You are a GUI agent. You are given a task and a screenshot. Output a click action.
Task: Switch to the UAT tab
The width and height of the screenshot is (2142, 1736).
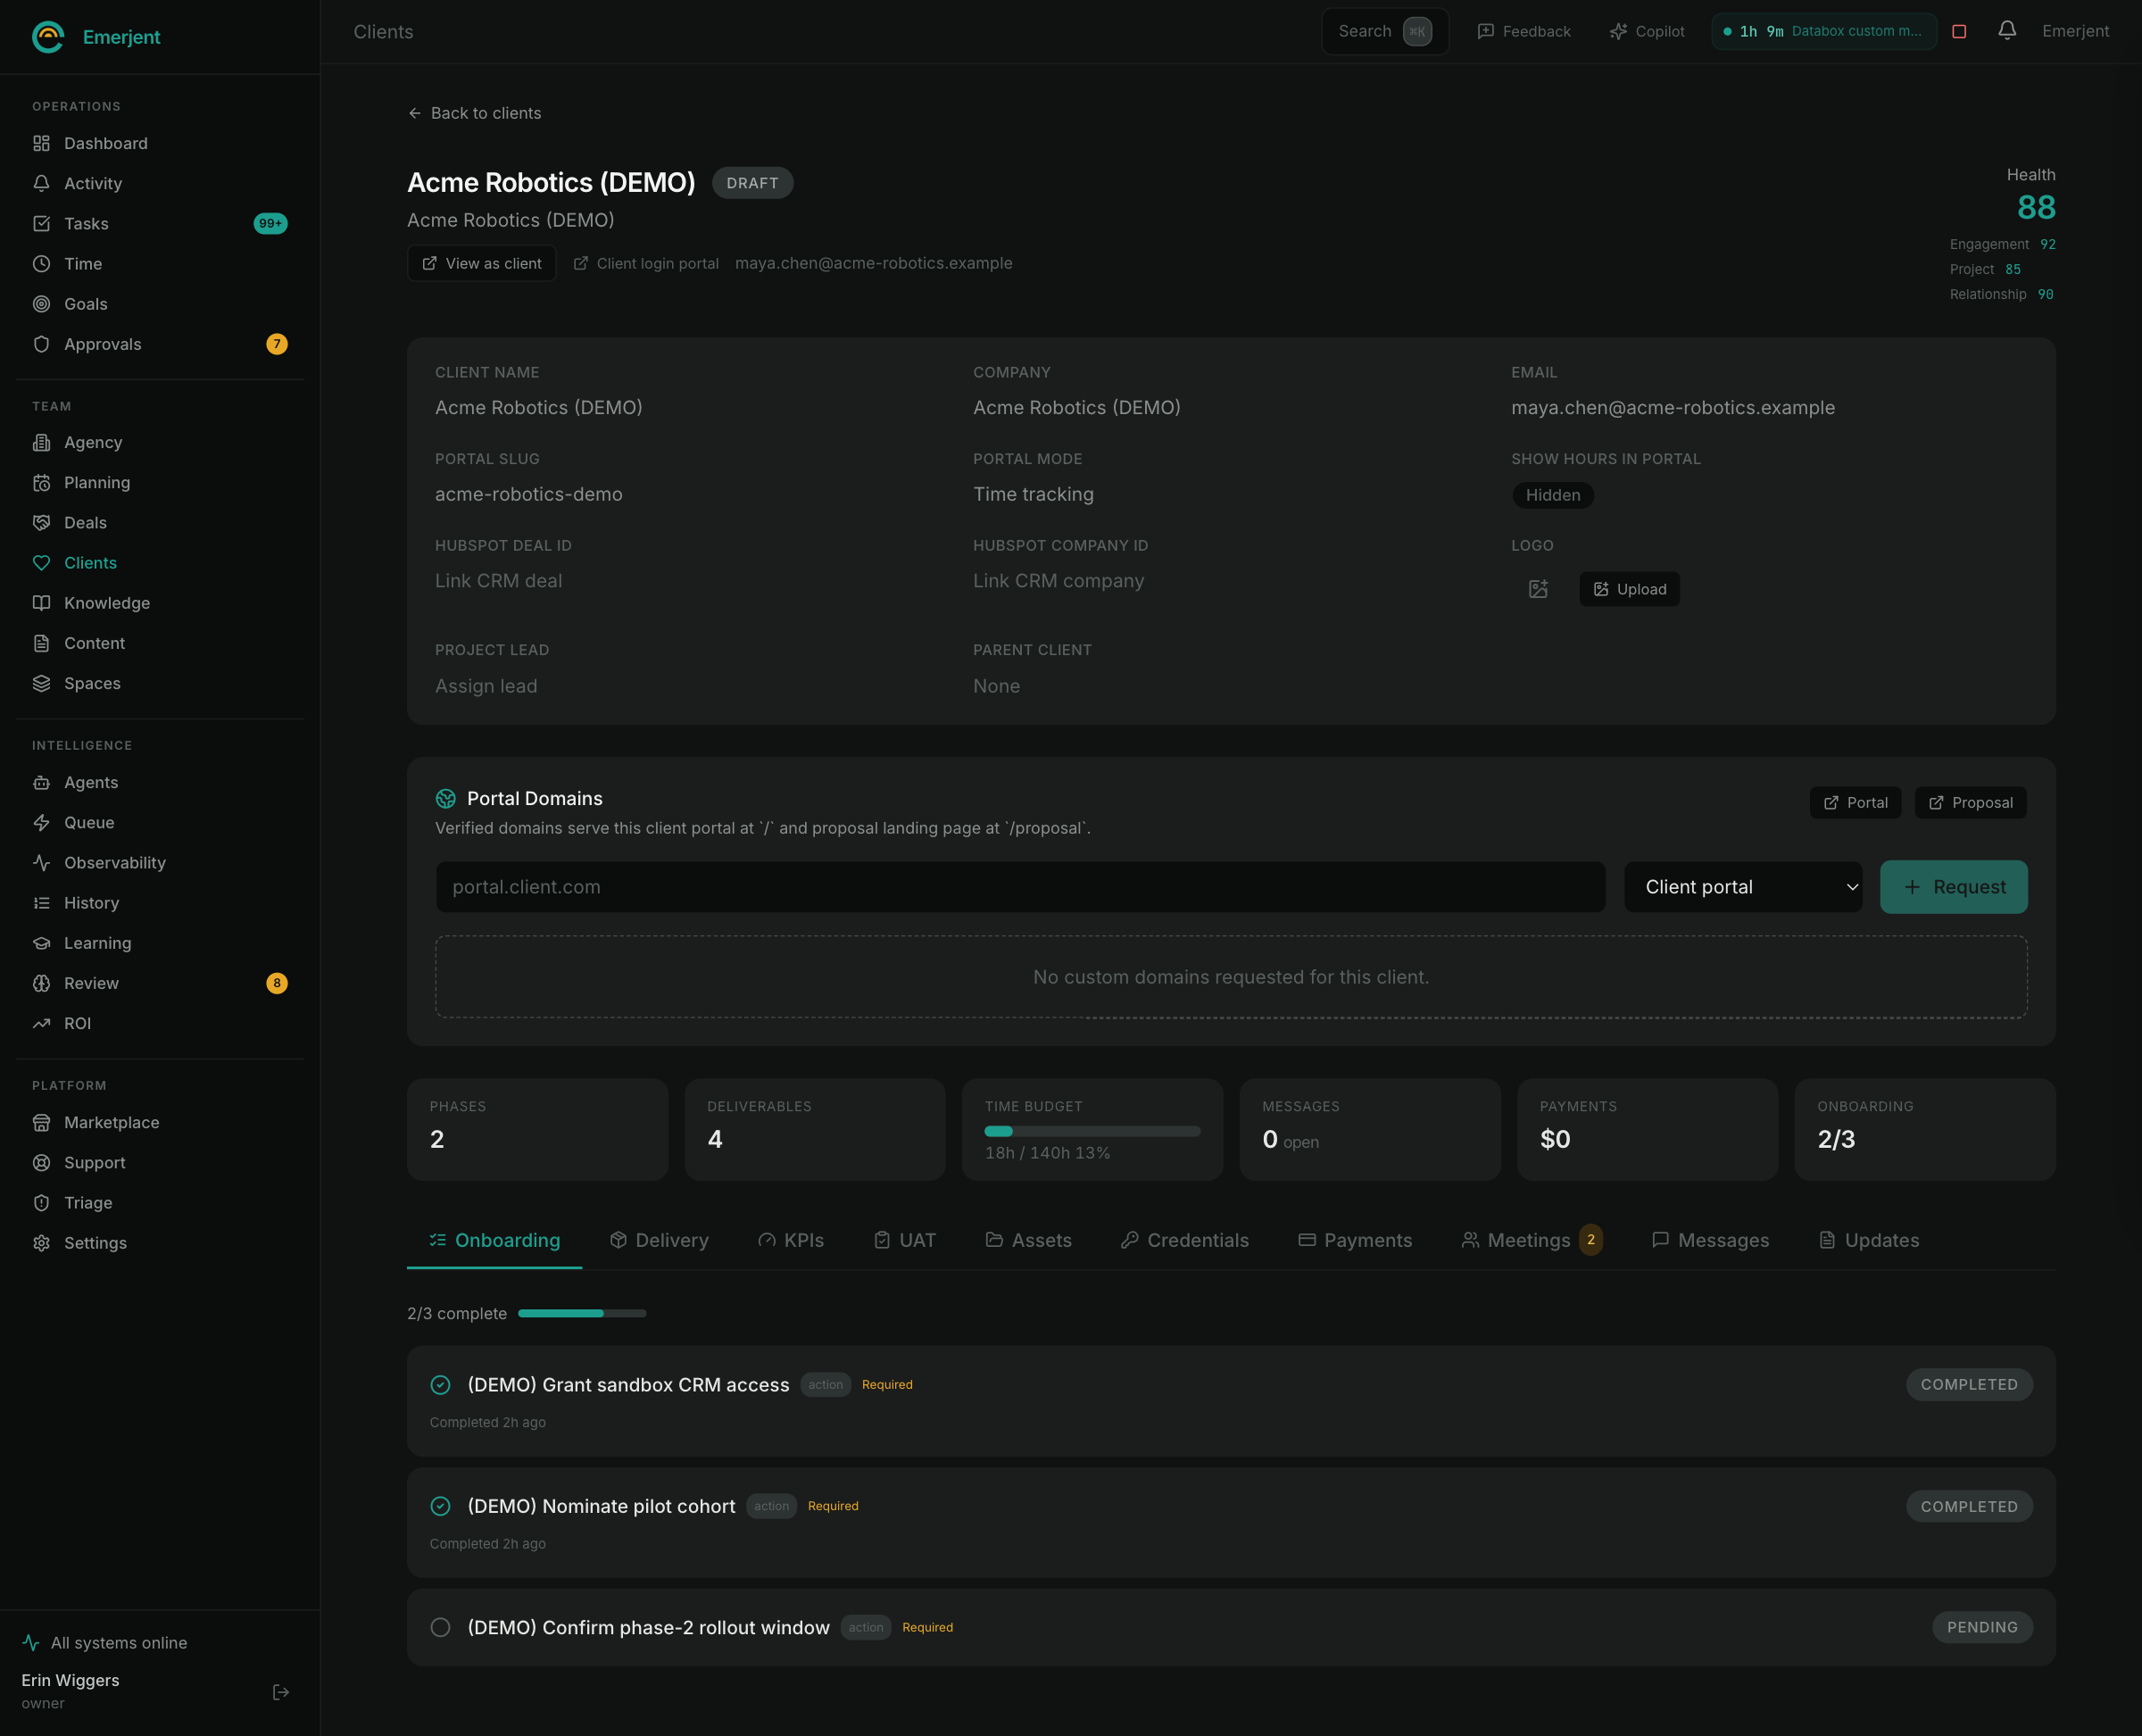[x=905, y=1240]
